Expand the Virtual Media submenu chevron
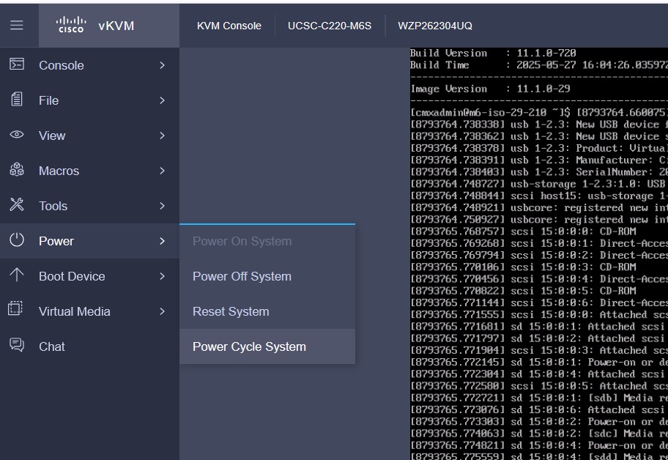The image size is (668, 460). coord(163,311)
